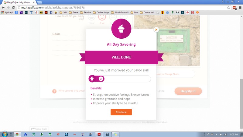The image size is (243, 137).
Task: Click Chrome in the taskbar
Action: (x=17, y=134)
